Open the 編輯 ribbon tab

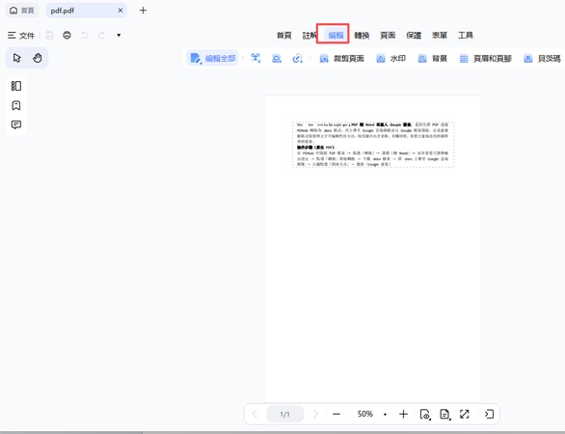click(x=336, y=36)
